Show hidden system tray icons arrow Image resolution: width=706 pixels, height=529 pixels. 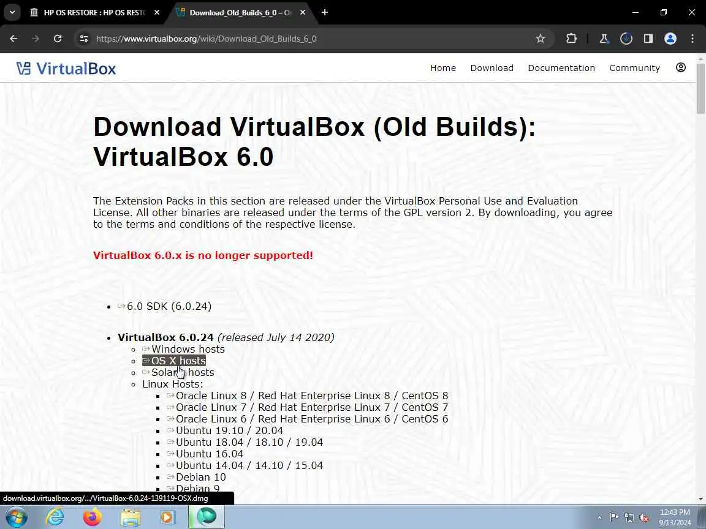(x=600, y=518)
